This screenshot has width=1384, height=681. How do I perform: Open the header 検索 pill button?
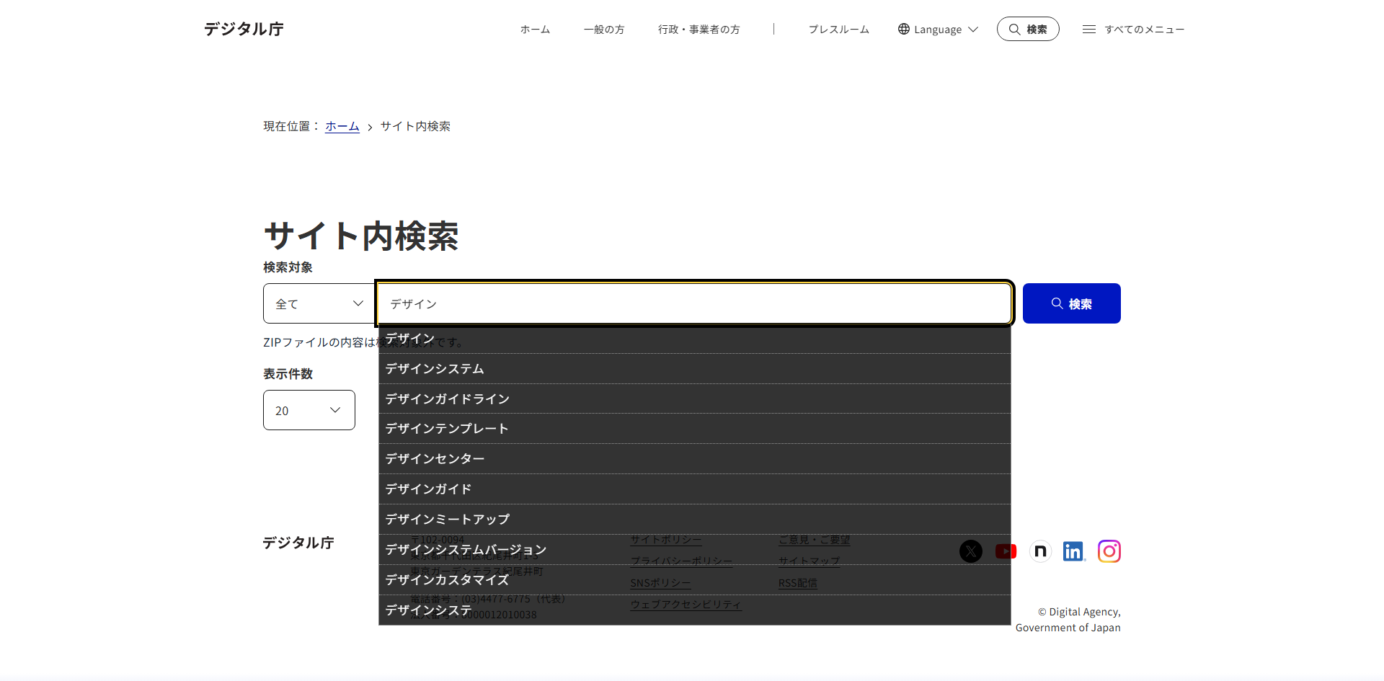pyautogui.click(x=1028, y=29)
